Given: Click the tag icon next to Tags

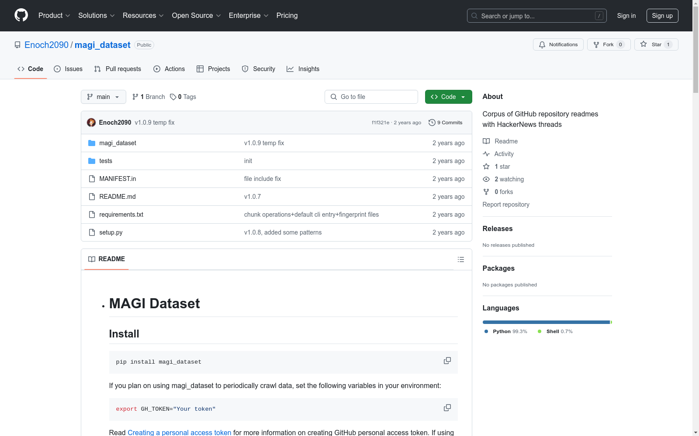Looking at the screenshot, I should (173, 97).
